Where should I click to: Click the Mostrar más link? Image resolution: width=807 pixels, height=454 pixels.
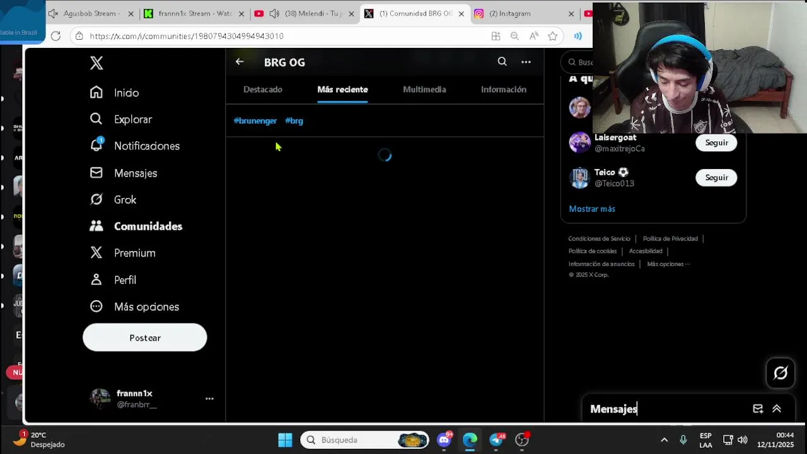[x=592, y=209]
